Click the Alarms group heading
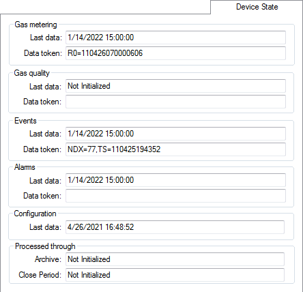The height and width of the screenshot is (292, 303). (x=25, y=167)
